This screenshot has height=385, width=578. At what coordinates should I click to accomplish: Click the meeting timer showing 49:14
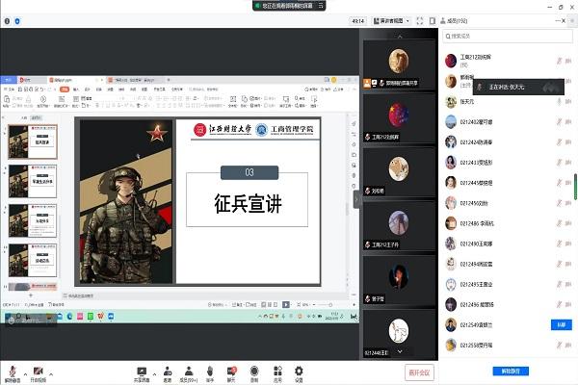point(358,21)
